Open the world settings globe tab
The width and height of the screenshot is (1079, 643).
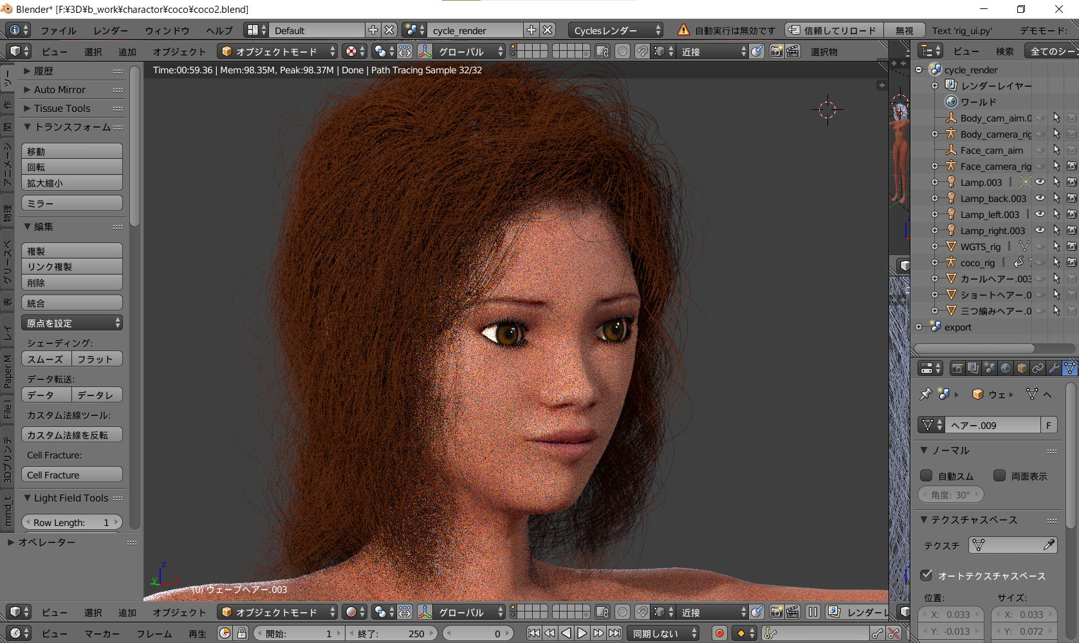pyautogui.click(x=1006, y=368)
